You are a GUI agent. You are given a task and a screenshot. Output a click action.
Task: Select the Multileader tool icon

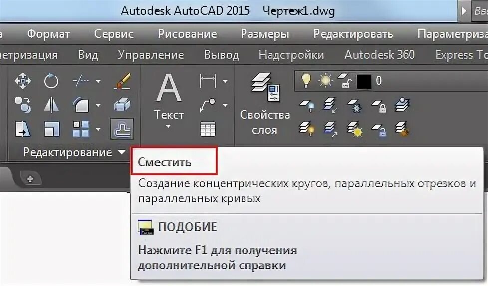(207, 105)
